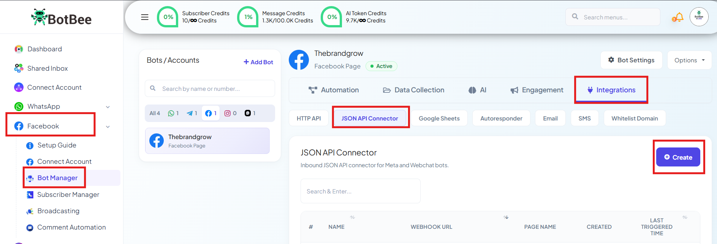717x244 pixels.
Task: Open the user profile avatar
Action: (x=699, y=17)
